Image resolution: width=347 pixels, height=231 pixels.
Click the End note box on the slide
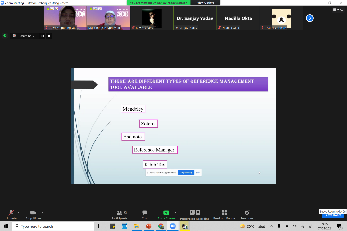tap(133, 137)
